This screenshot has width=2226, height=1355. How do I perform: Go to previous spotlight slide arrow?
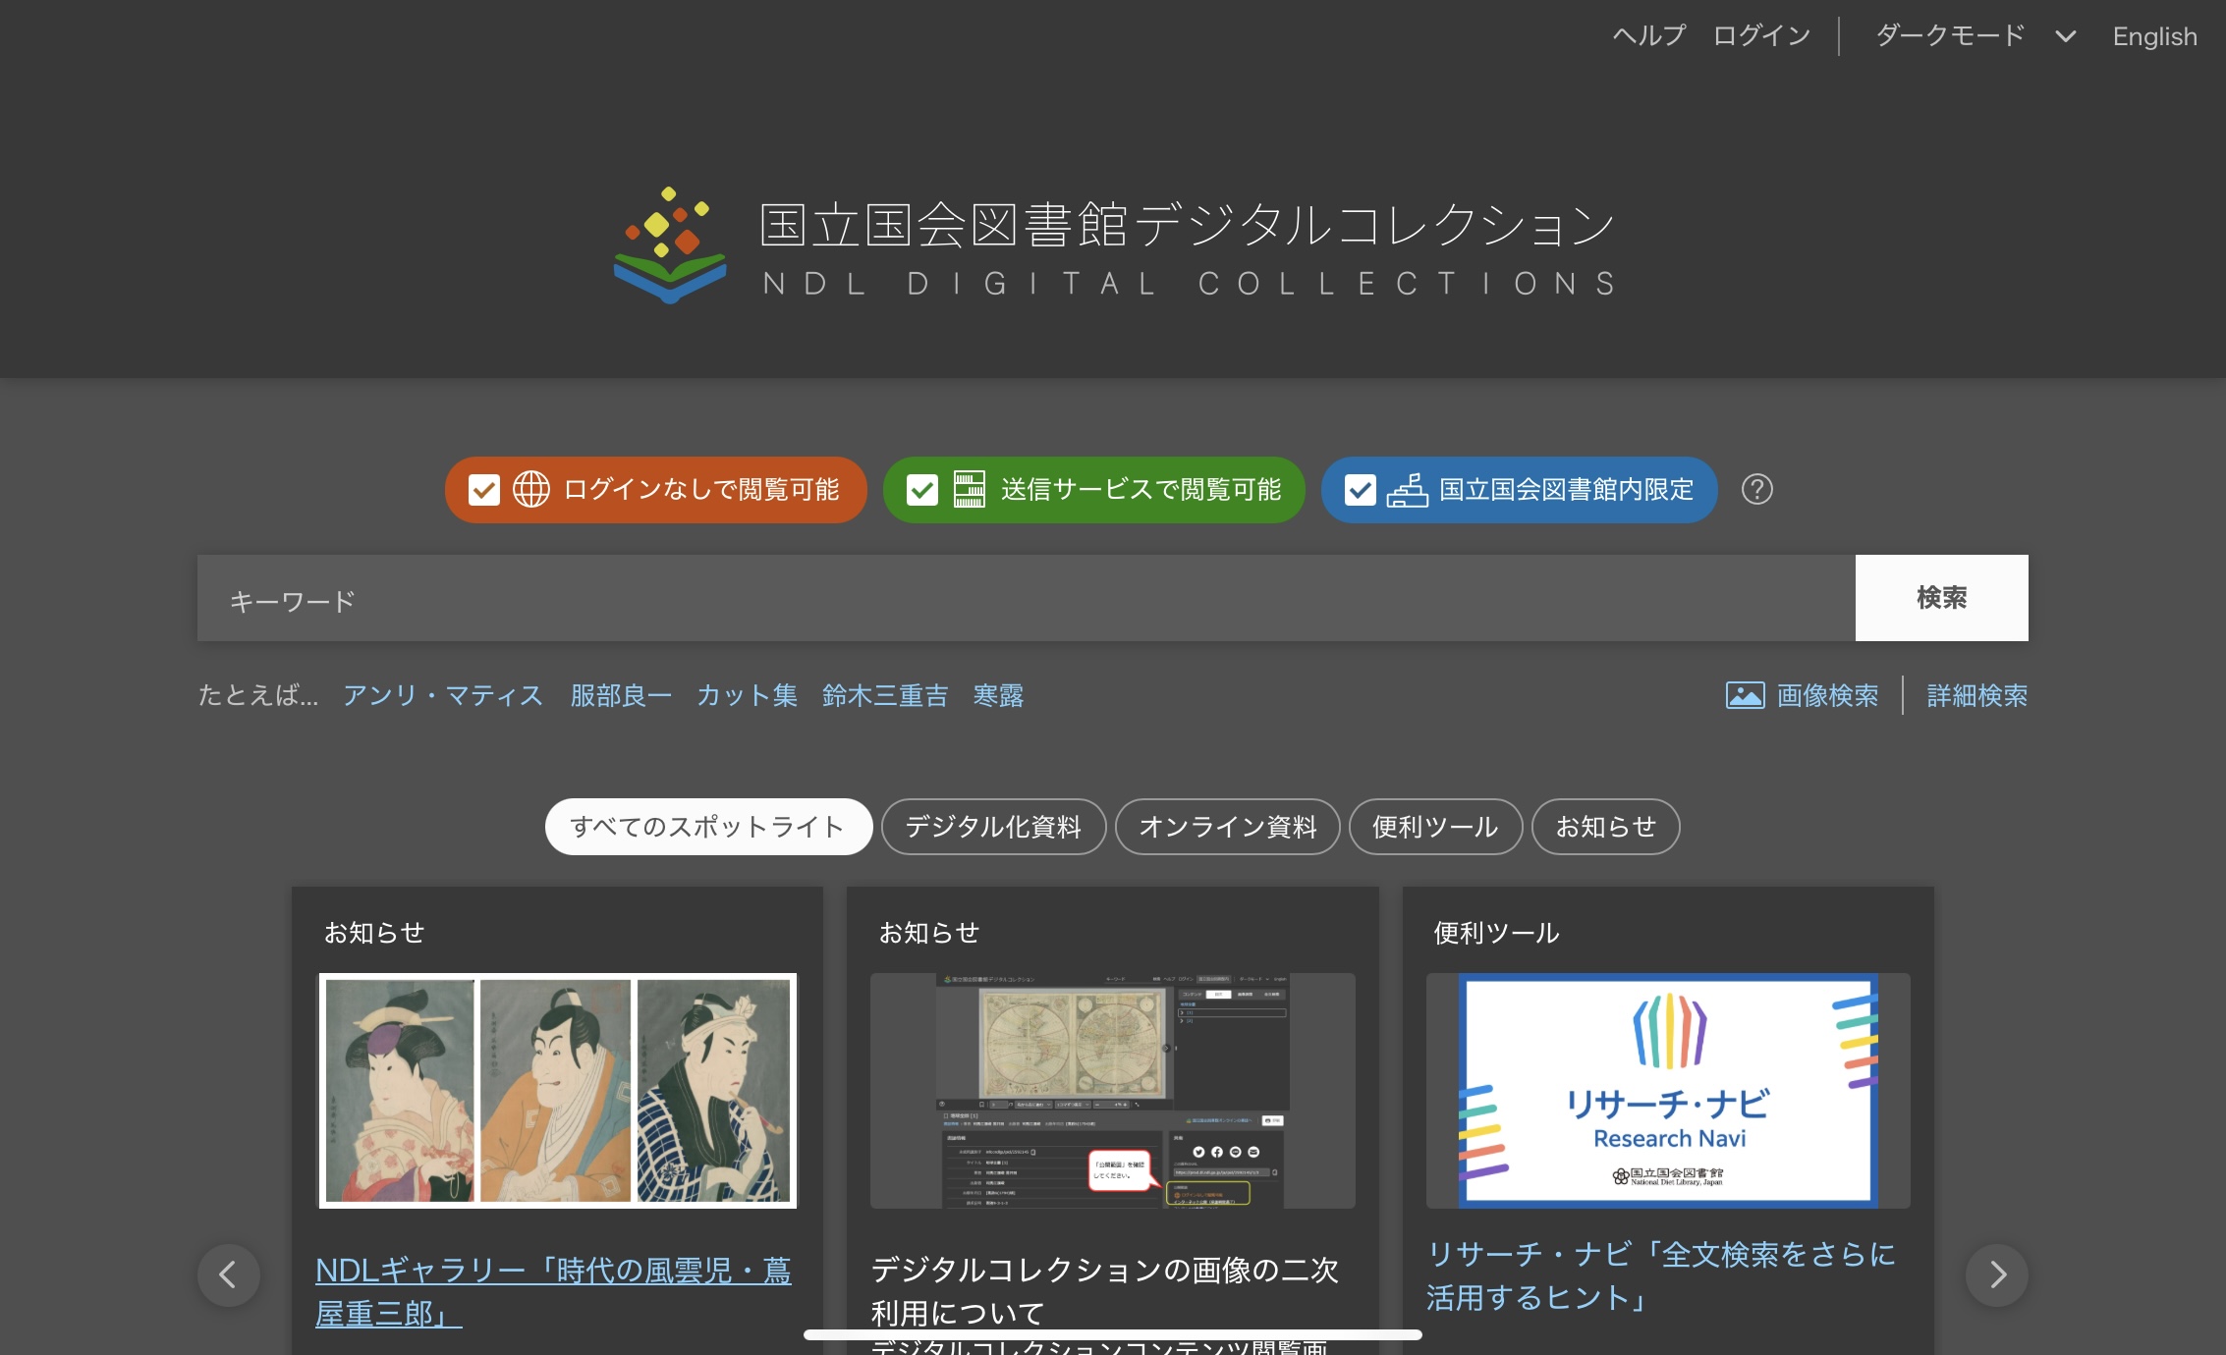click(229, 1274)
